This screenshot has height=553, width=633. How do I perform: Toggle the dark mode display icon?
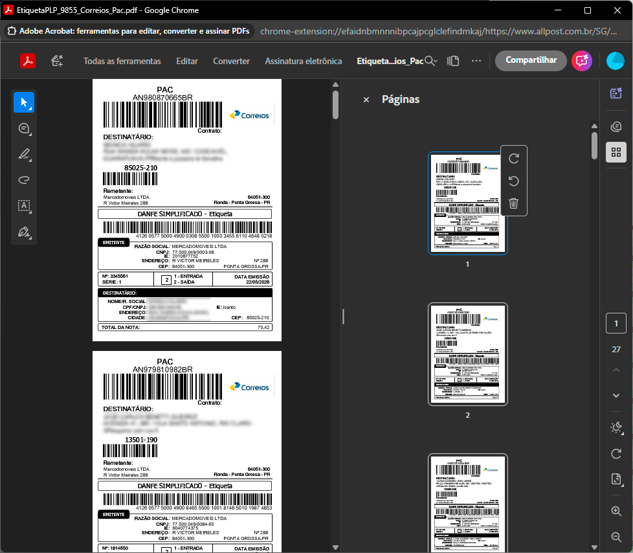pyautogui.click(x=616, y=428)
